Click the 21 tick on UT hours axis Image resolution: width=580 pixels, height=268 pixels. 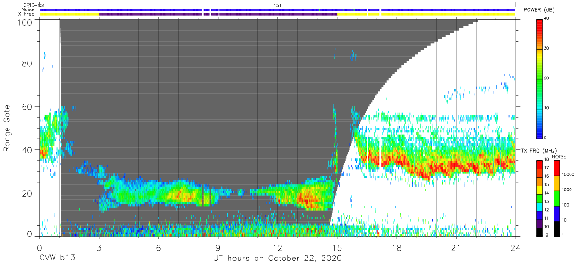[x=456, y=247]
